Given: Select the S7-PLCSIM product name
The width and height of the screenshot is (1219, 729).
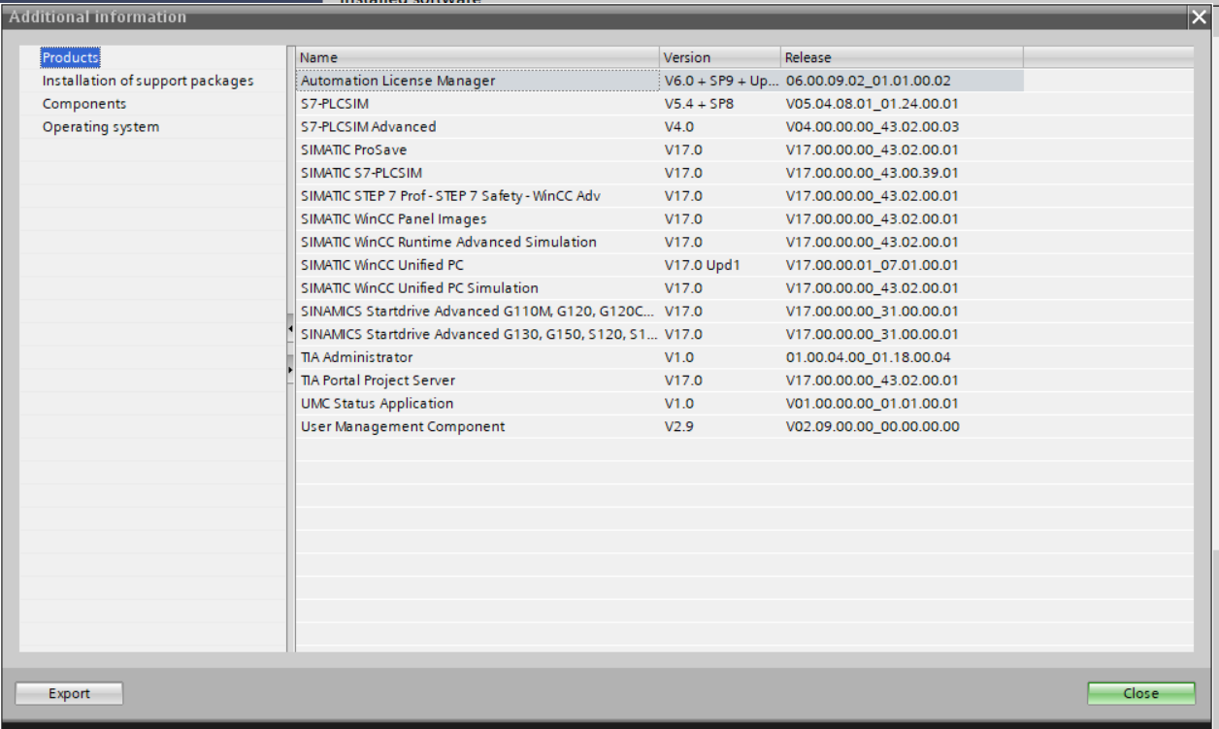Looking at the screenshot, I should pyautogui.click(x=335, y=104).
